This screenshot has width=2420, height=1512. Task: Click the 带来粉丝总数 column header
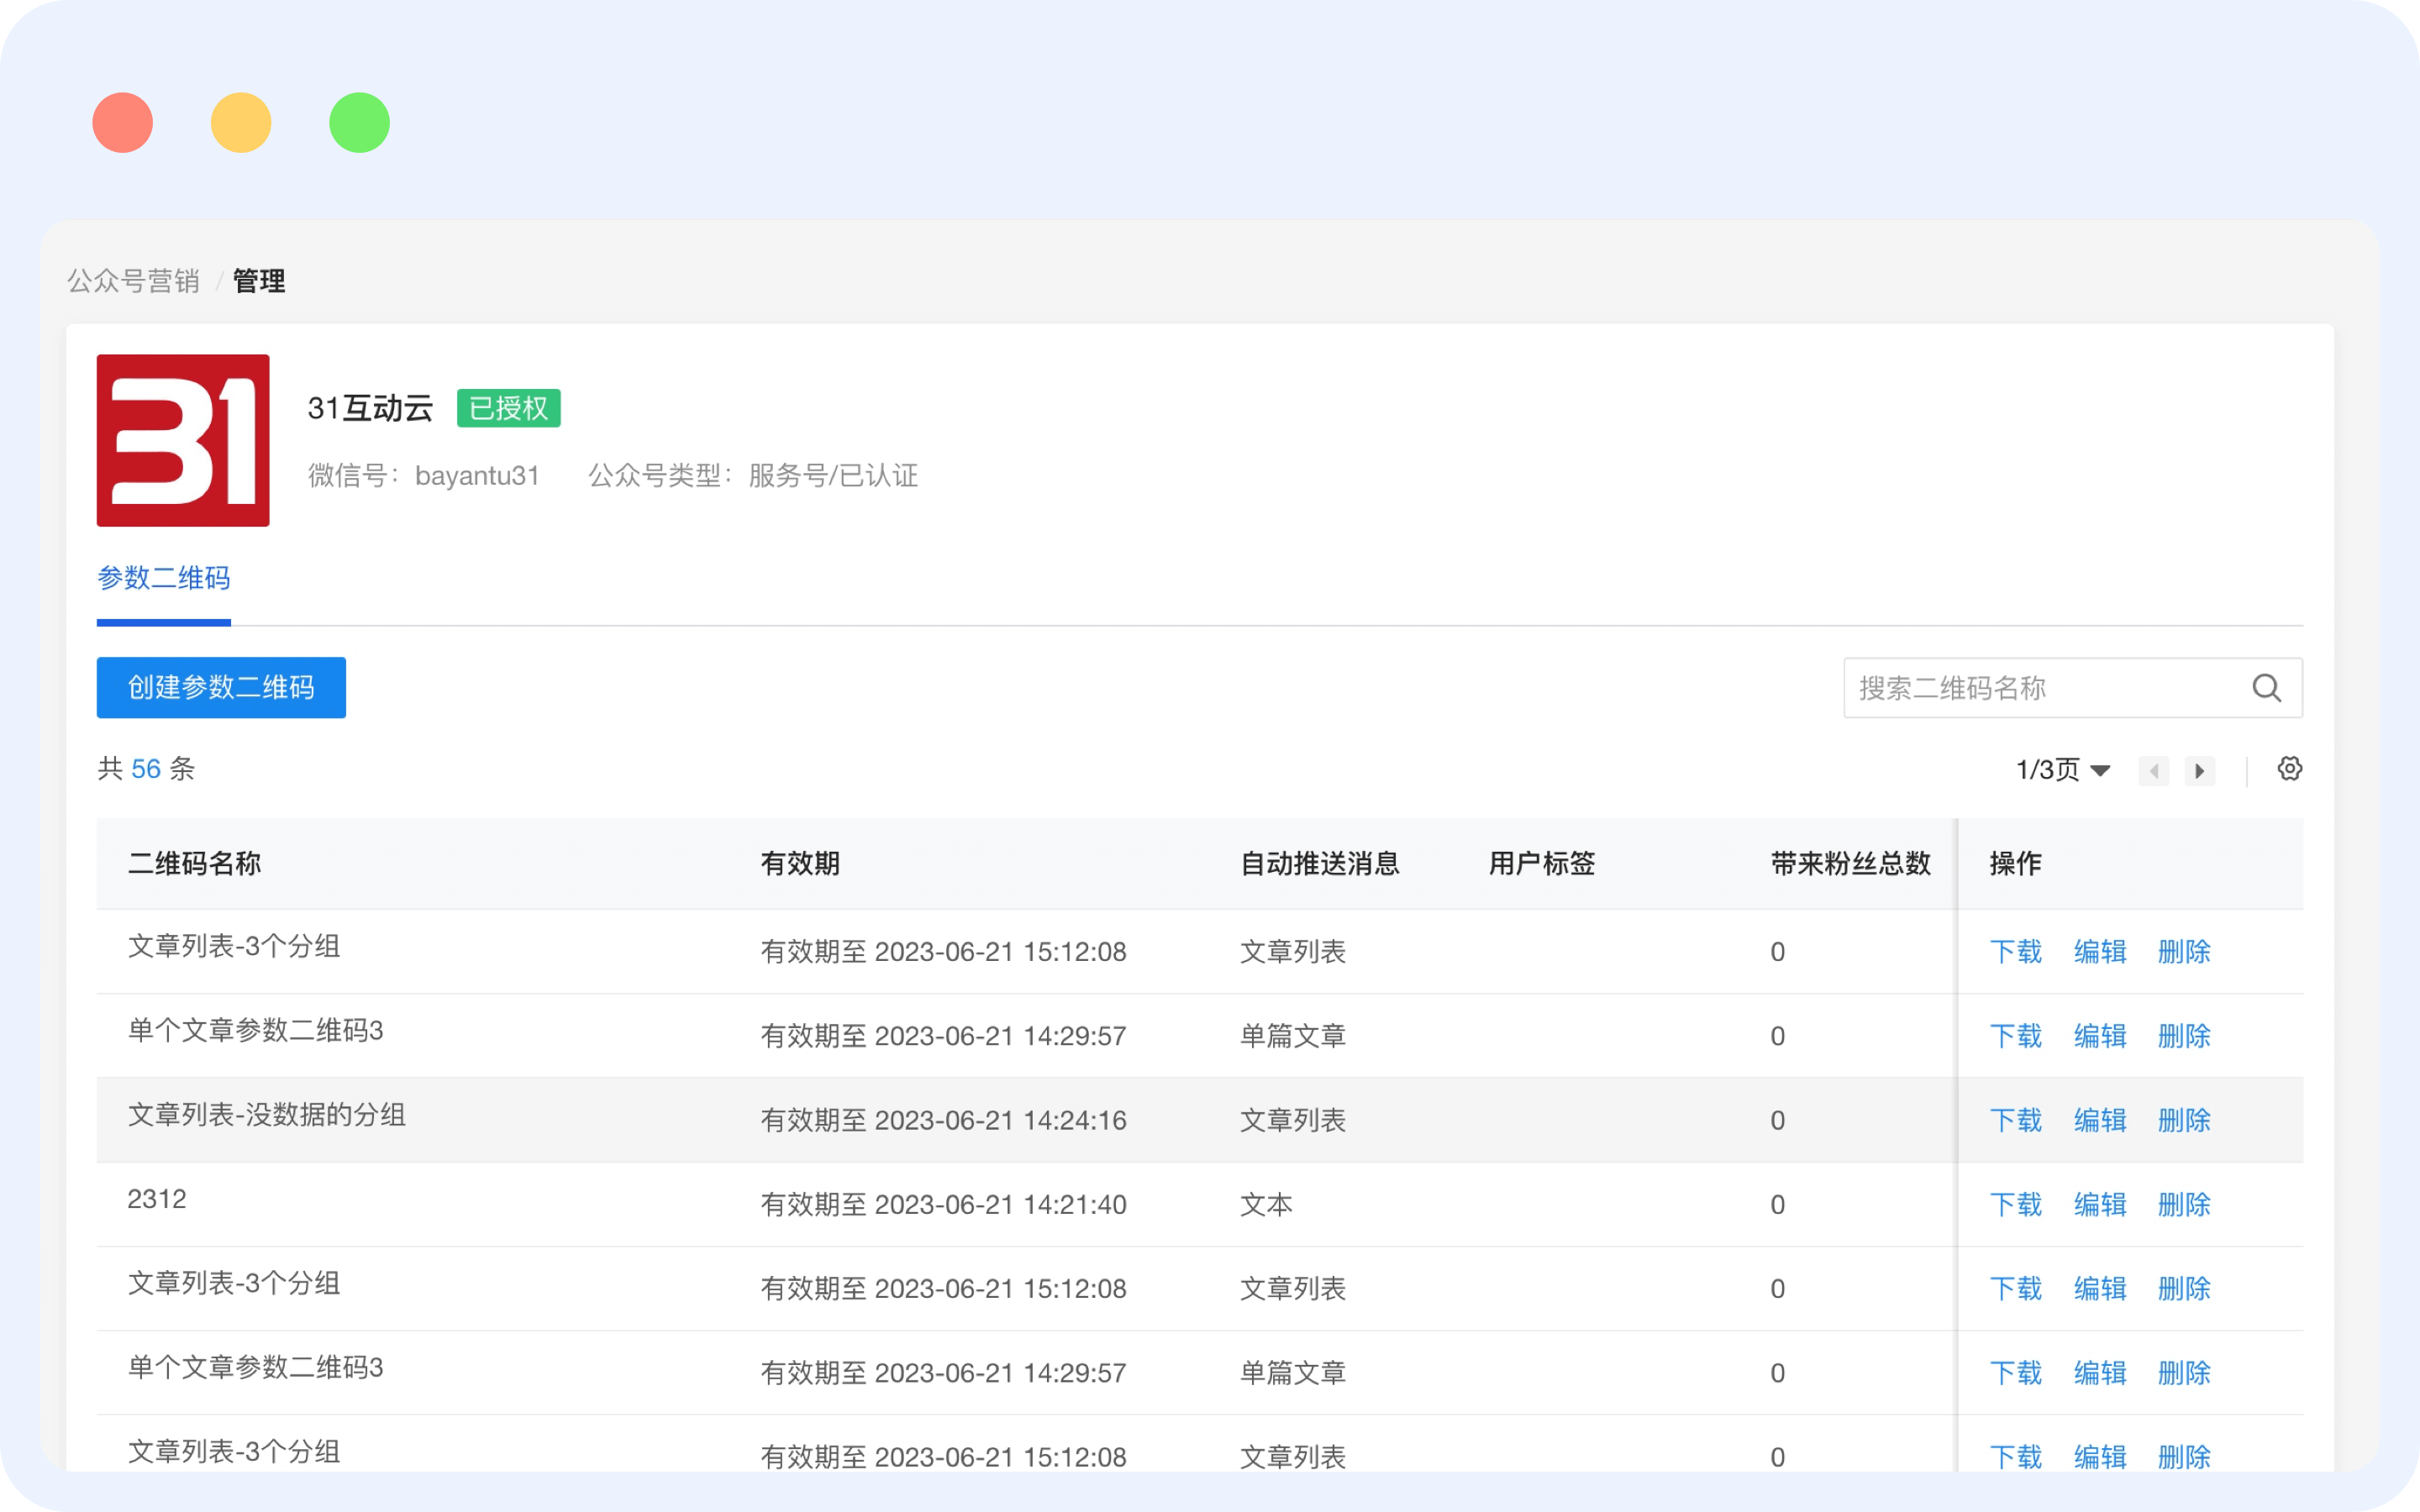[1849, 863]
